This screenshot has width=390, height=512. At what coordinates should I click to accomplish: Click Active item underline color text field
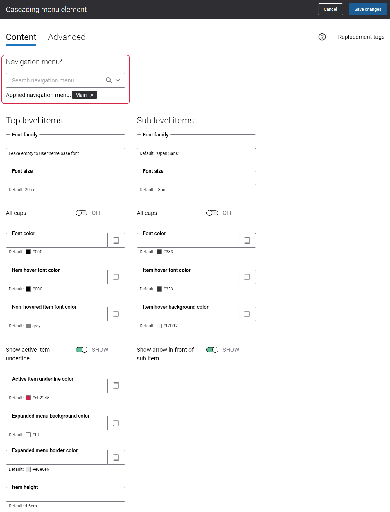[57, 386]
